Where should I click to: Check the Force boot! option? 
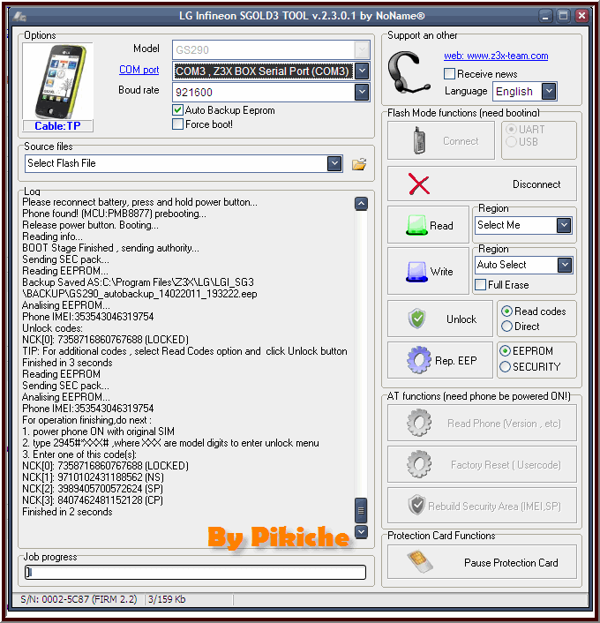pyautogui.click(x=177, y=124)
